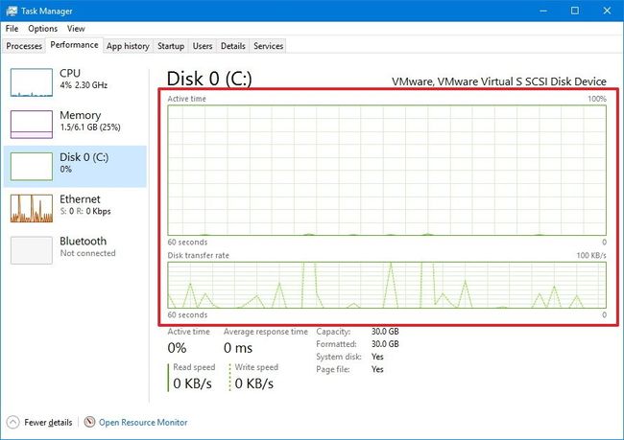Open the Users tab
This screenshot has width=624, height=440.
coord(203,46)
